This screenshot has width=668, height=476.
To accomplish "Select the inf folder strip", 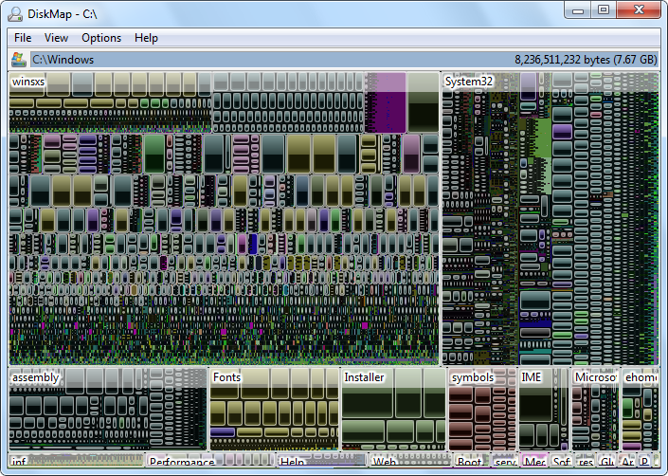I will coord(77,459).
